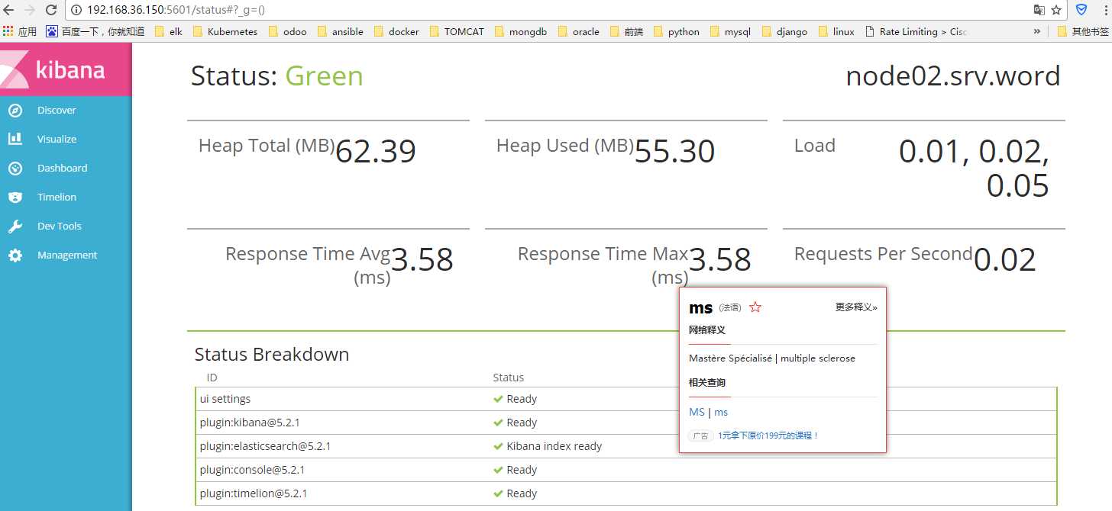Click the Green status text
1112x511 pixels.
pos(324,76)
